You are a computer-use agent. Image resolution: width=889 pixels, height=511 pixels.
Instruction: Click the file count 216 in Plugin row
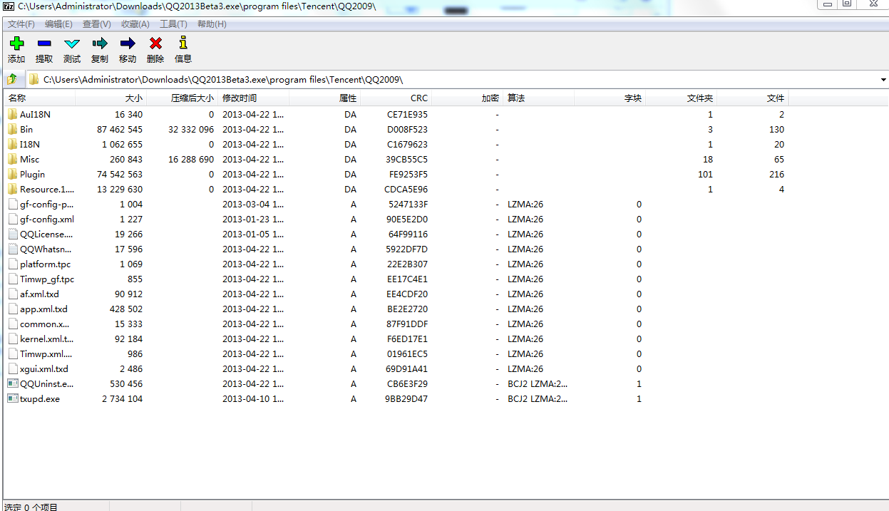point(776,175)
